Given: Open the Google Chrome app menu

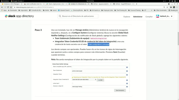Looking at the screenshot, I should 17,1.
